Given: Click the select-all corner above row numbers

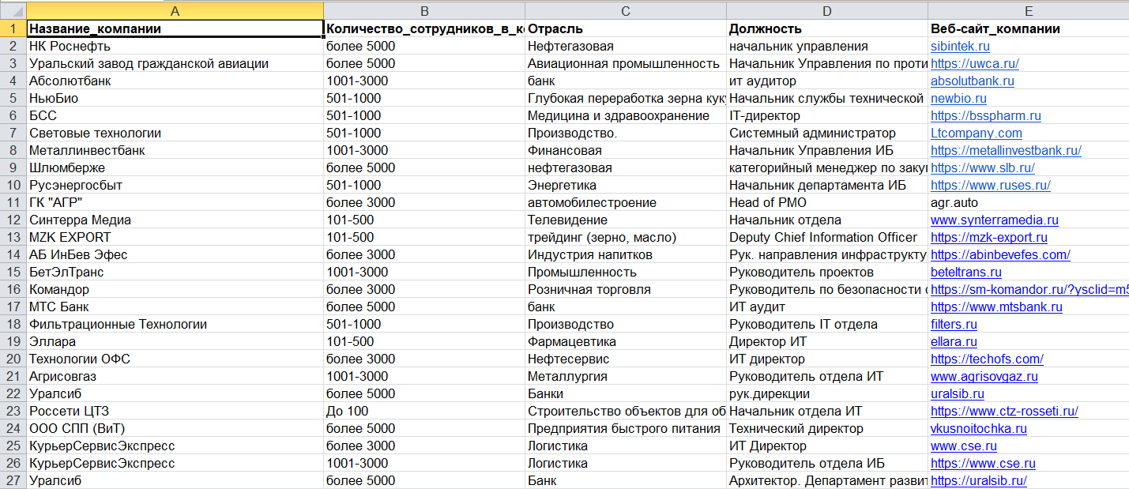Looking at the screenshot, I should pyautogui.click(x=12, y=11).
